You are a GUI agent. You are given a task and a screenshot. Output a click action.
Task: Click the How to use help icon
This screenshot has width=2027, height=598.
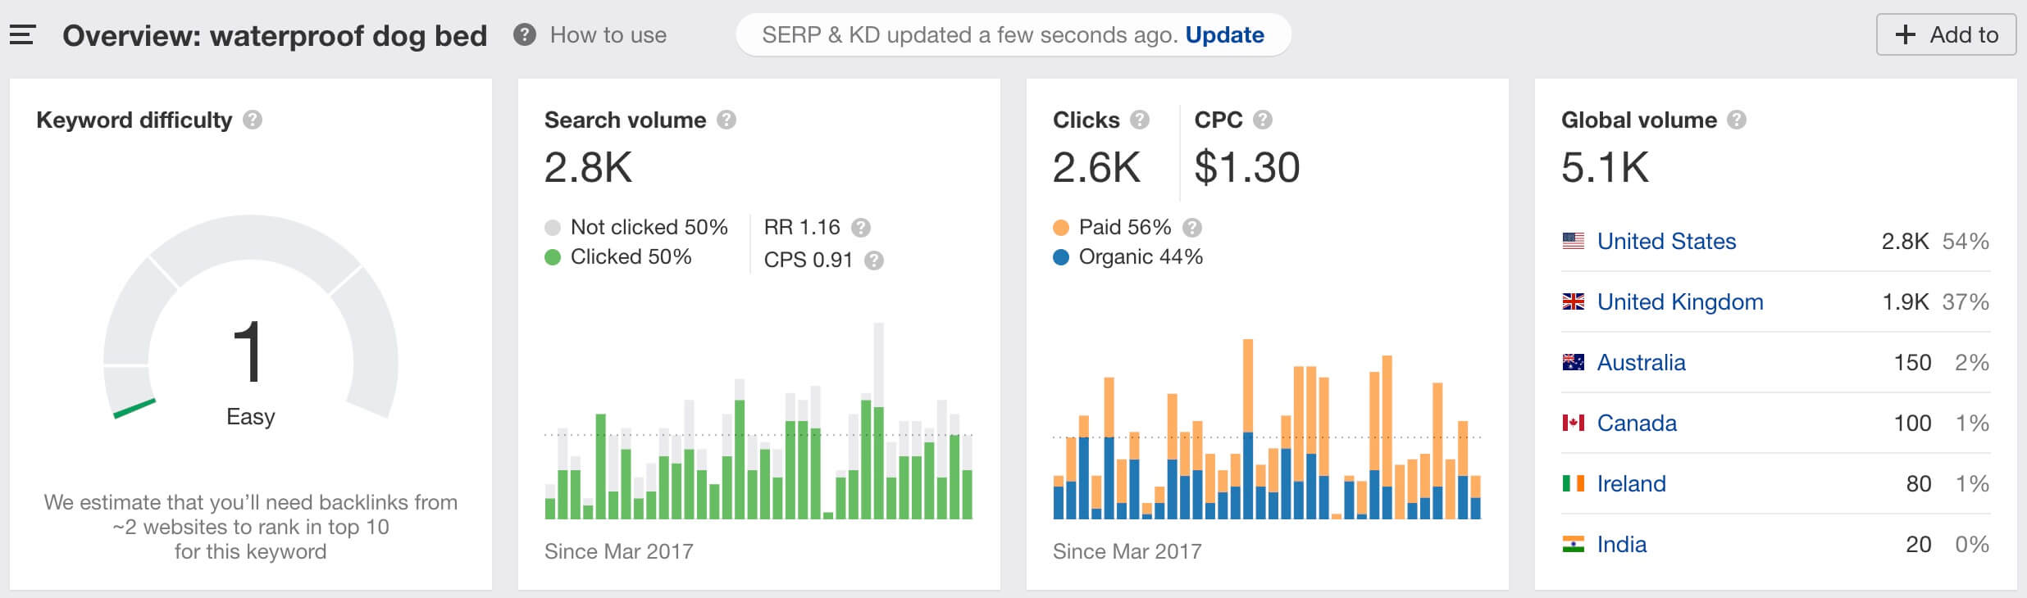pos(525,35)
